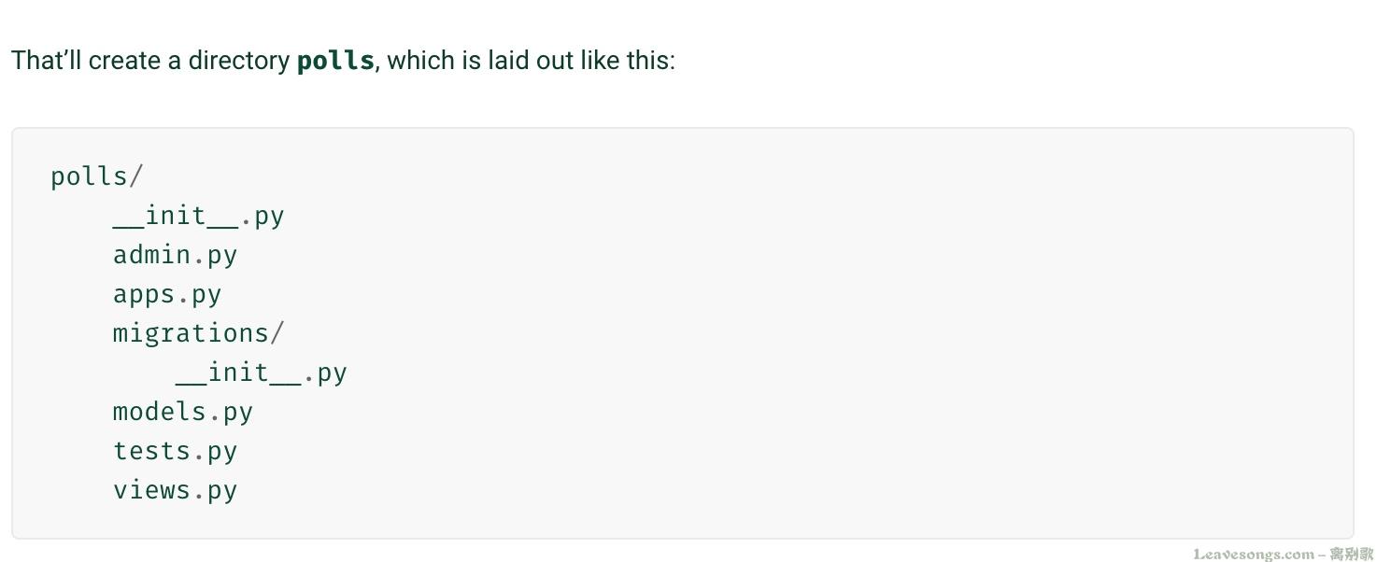Select __init__.py directly under polls/
Screen dimensions: 1377x562
[198, 216]
